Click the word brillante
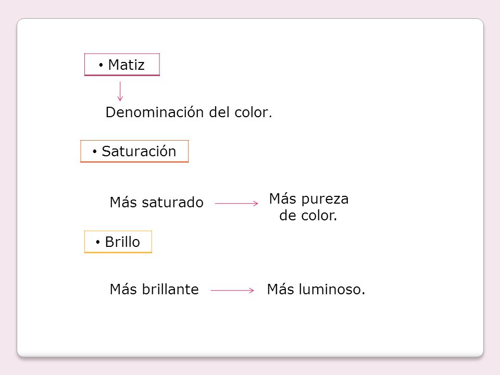The height and width of the screenshot is (375, 500). pos(170,289)
